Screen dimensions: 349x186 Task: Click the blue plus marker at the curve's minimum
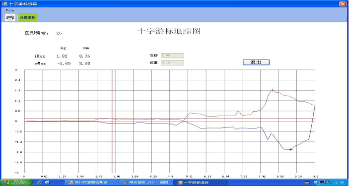[x=291, y=149]
